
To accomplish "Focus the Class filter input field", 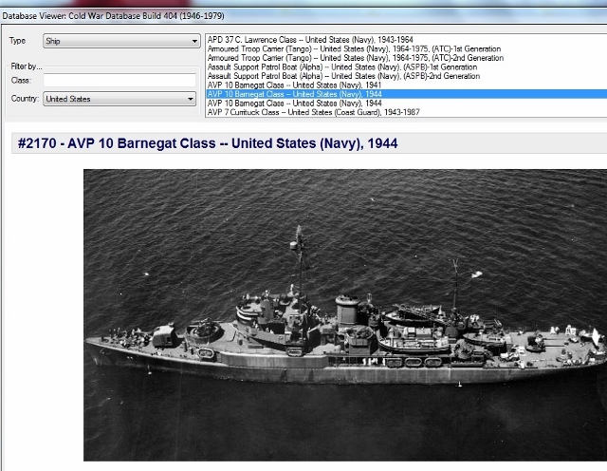I will point(120,81).
